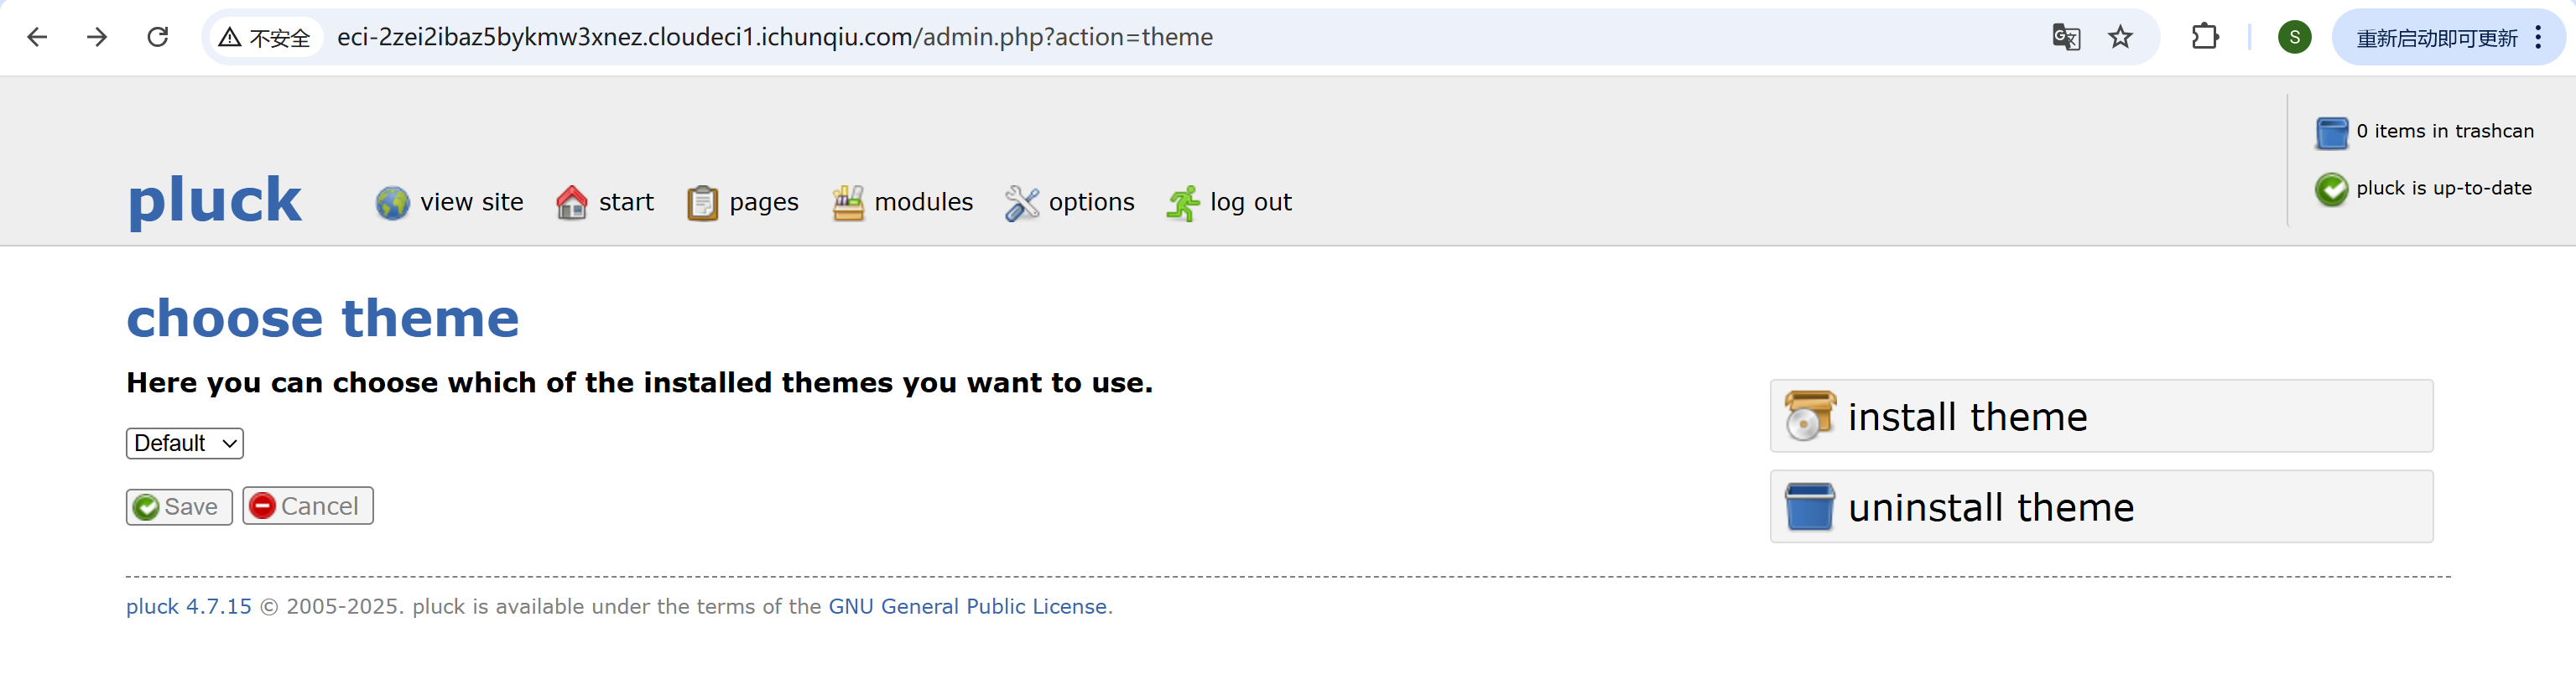Click the pluck 4.7.15 version link
The height and width of the screenshot is (690, 2576).
(x=189, y=607)
